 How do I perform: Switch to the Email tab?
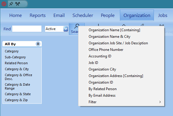click(59, 15)
